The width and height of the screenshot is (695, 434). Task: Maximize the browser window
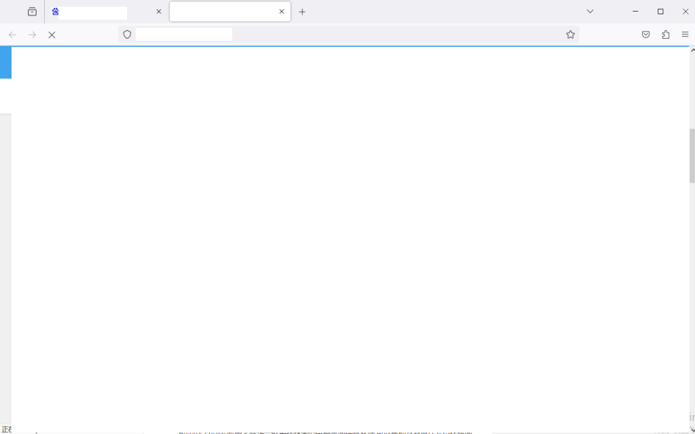point(660,12)
